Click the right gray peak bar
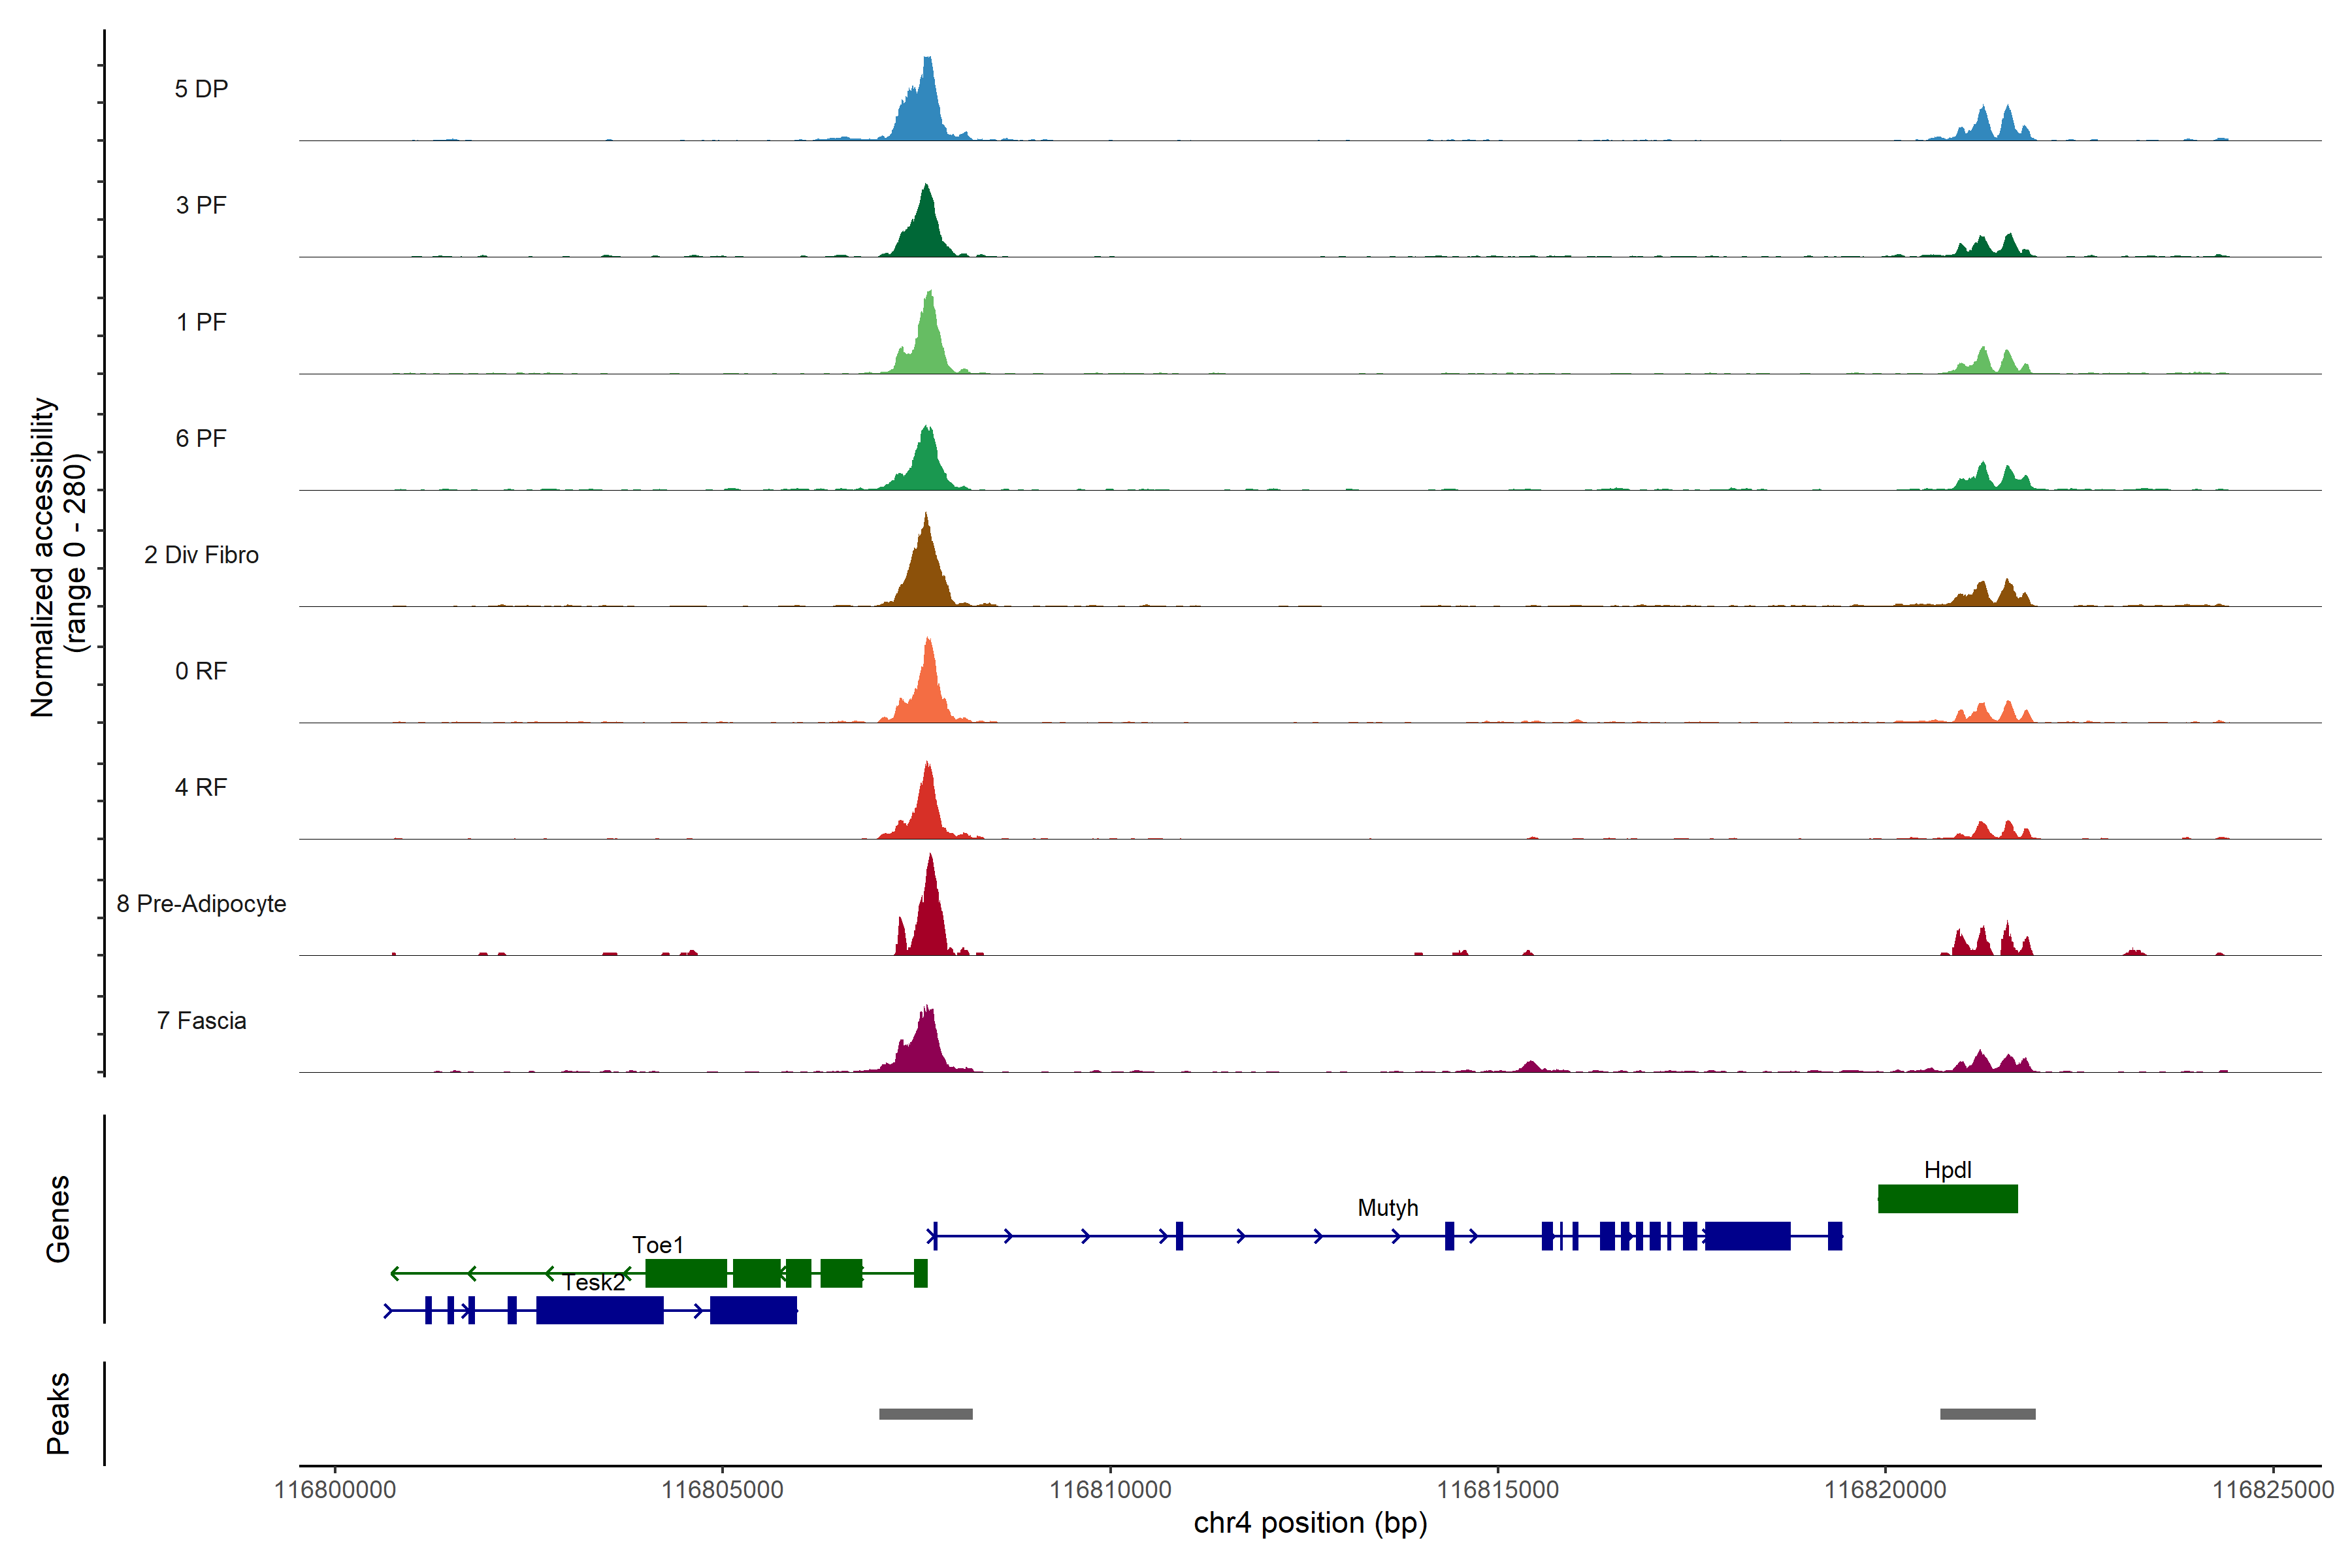 (x=1987, y=1413)
